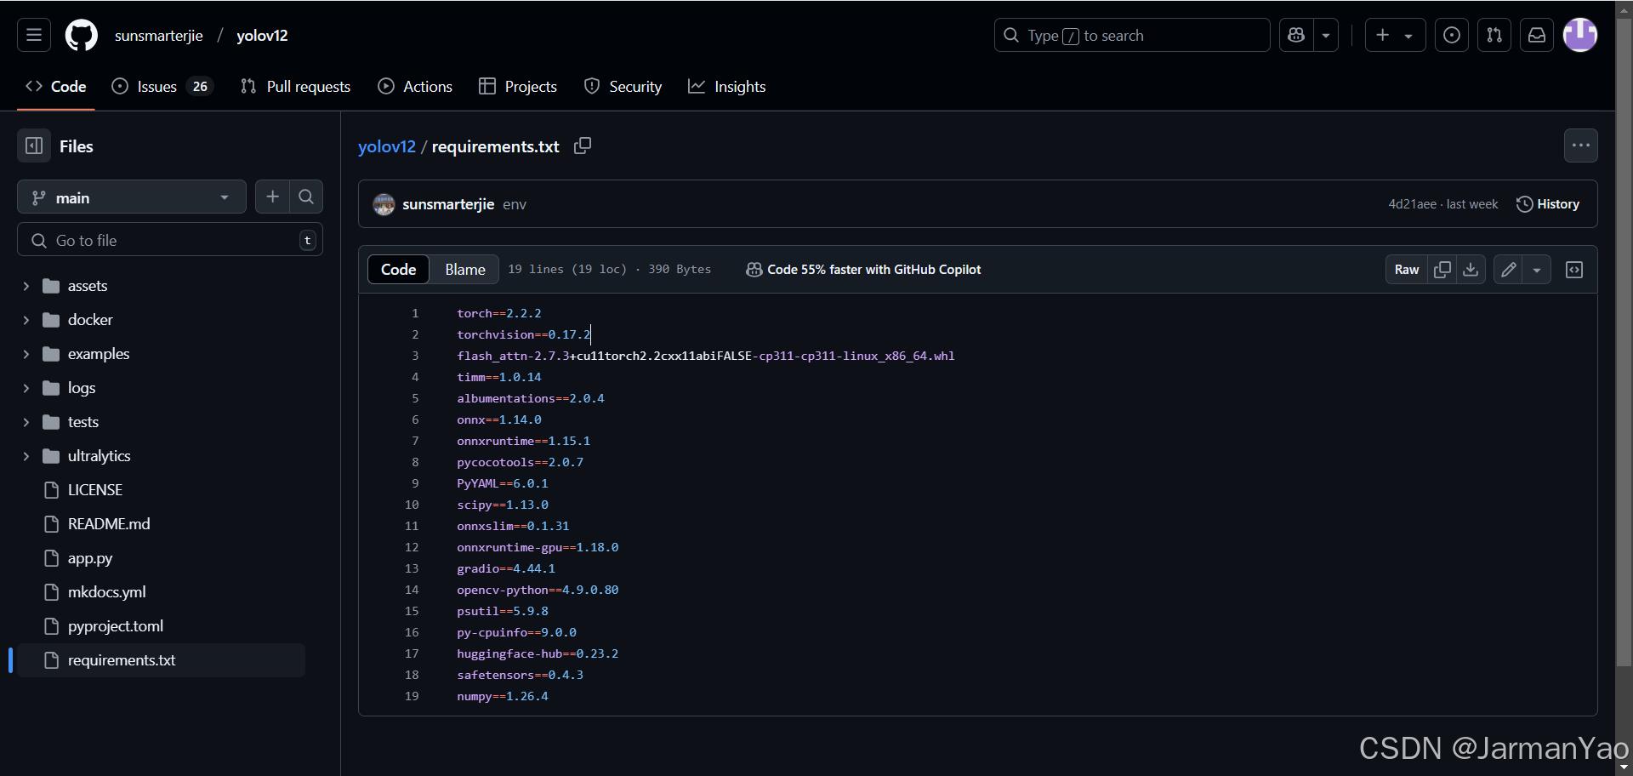Open the global navigation hamburger menu
Screen dimensions: 1633x776
click(x=34, y=35)
